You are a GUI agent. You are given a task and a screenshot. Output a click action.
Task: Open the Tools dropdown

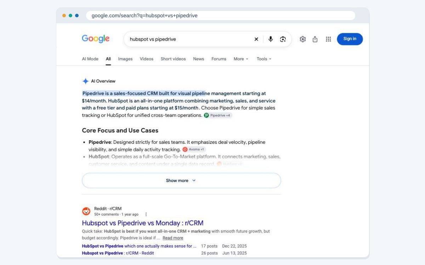(x=264, y=59)
